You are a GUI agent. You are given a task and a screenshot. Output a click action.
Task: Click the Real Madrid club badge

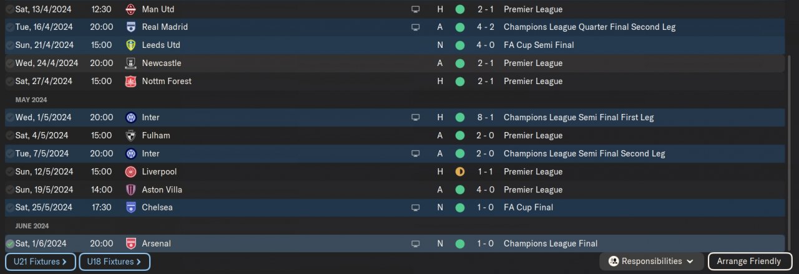[130, 27]
